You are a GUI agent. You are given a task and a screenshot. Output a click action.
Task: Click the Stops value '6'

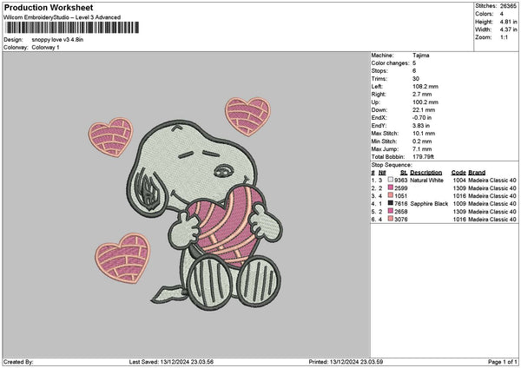414,71
